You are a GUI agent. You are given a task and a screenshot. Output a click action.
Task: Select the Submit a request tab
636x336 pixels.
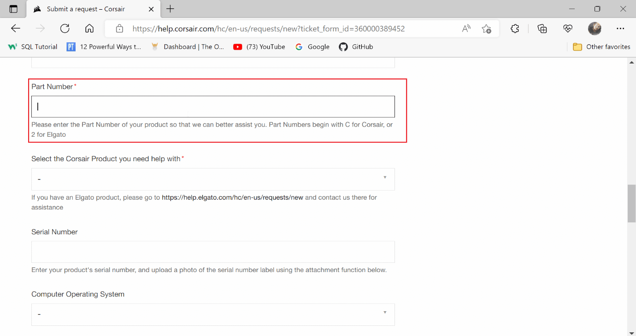pyautogui.click(x=92, y=9)
